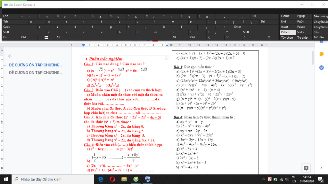Open the Windows Start menu
328x184 pixels.
pos(6,179)
